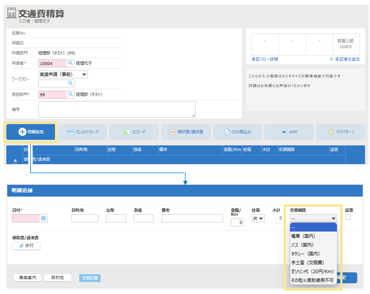The width and height of the screenshot is (370, 294).
Task: Click into the 備考 text area
Action: tap(117, 109)
